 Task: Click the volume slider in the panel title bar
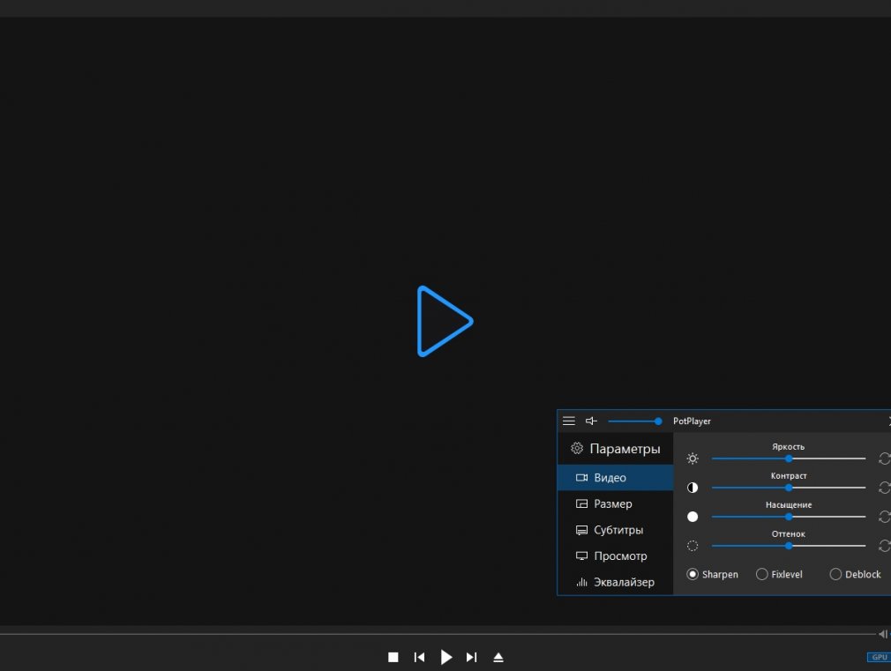(634, 421)
